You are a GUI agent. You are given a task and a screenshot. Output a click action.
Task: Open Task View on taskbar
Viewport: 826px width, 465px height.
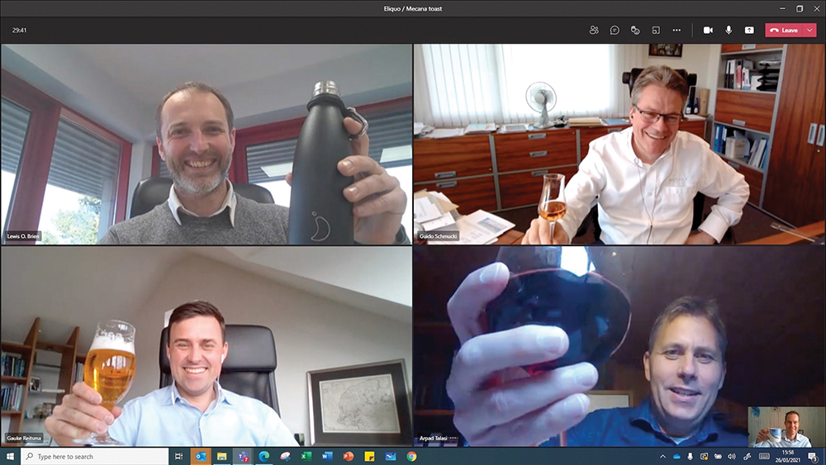179,456
